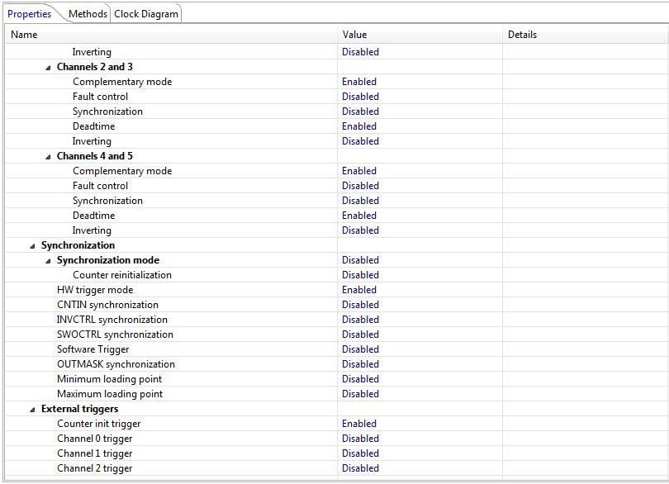This screenshot has width=669, height=484.
Task: Click Disabled value of Channel 0 trigger
Action: point(361,439)
